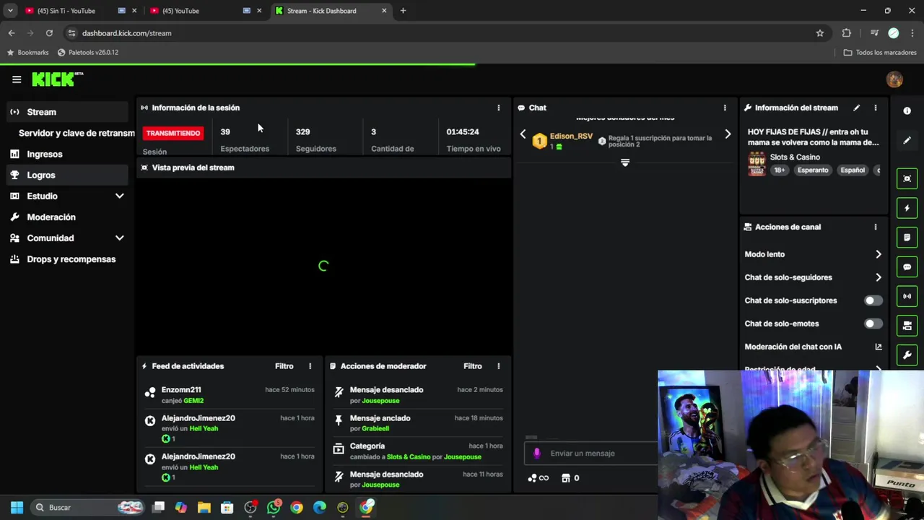Open external link for chat AI moderation

click(x=879, y=347)
